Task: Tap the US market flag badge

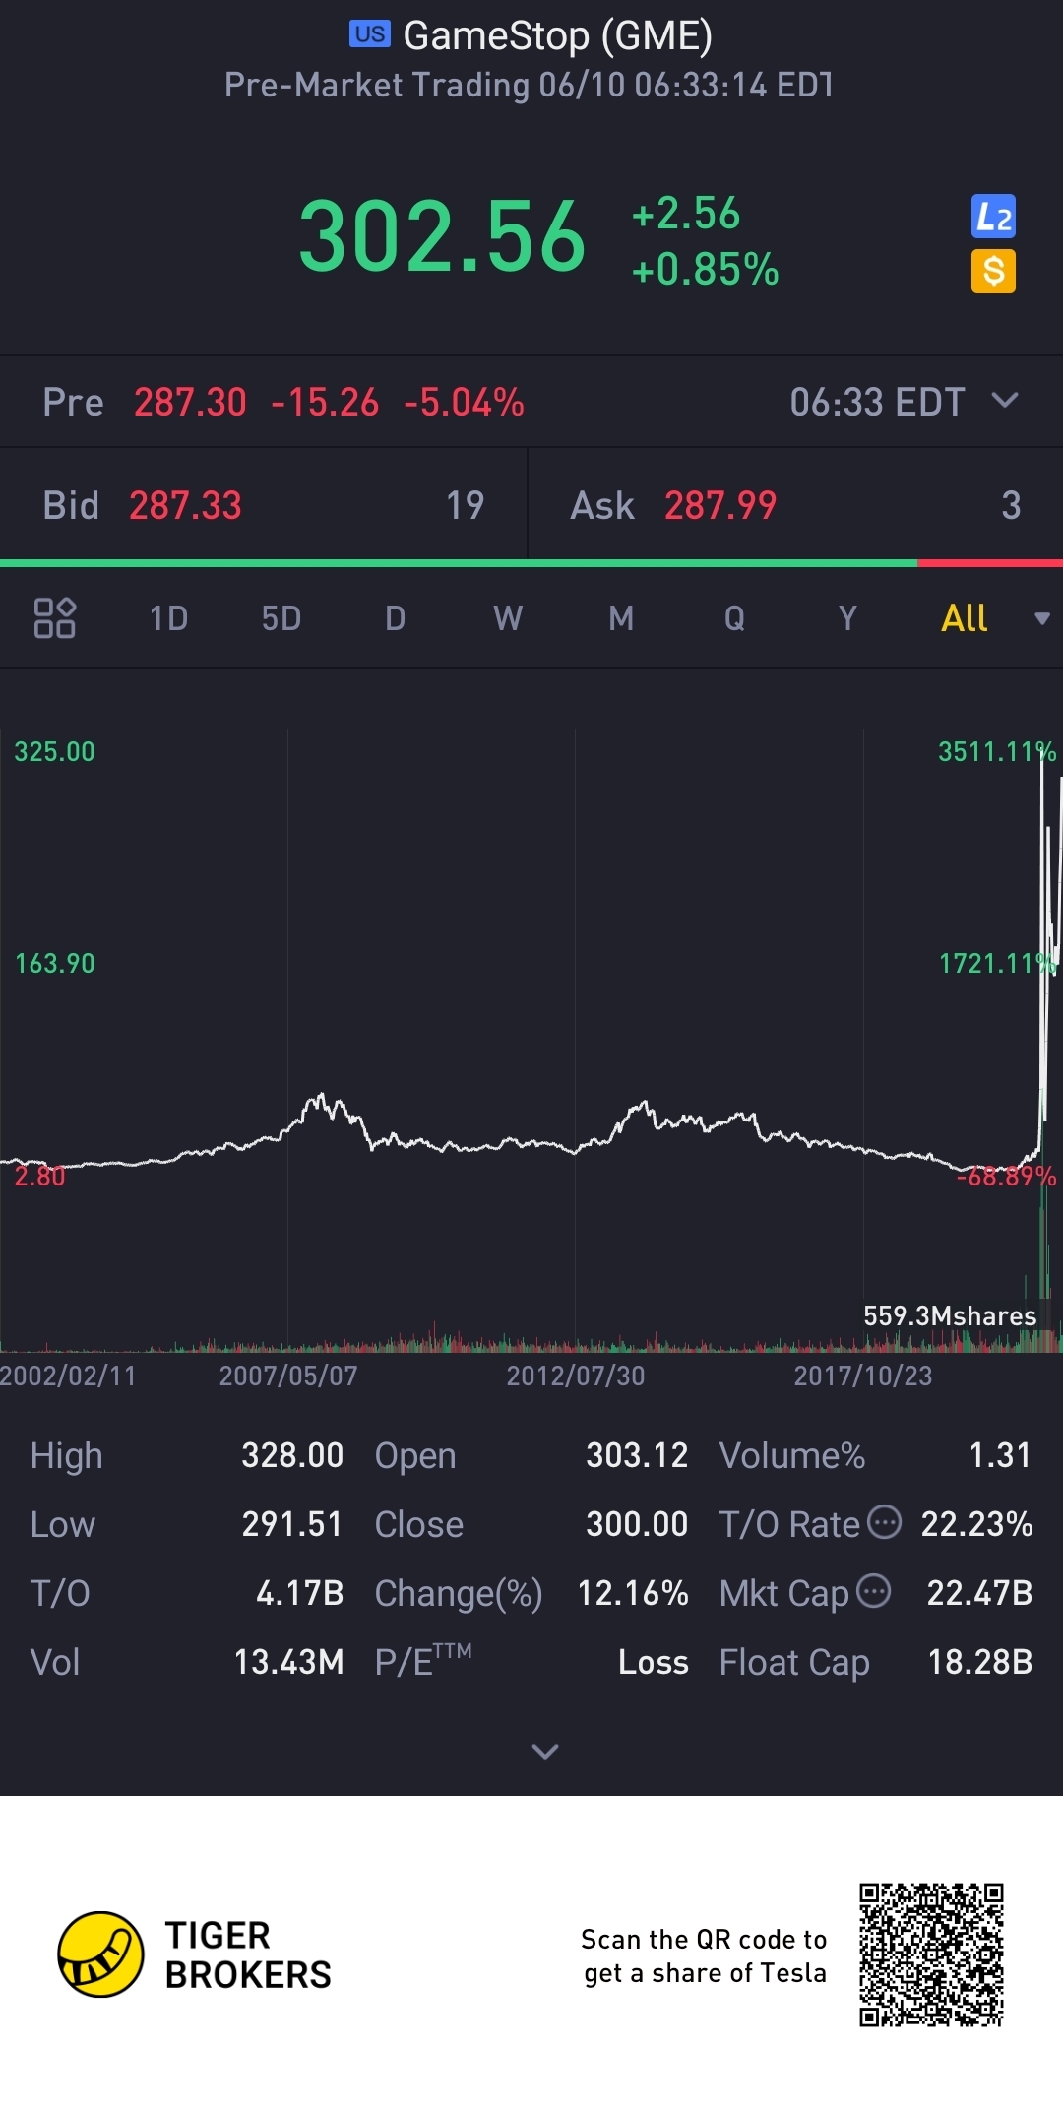Action: 370,34
